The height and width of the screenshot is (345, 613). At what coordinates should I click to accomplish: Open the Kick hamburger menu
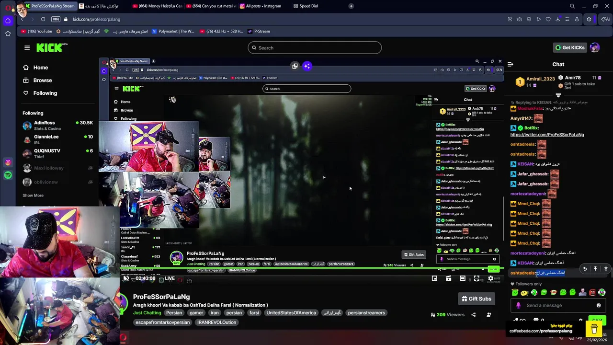tap(27, 47)
